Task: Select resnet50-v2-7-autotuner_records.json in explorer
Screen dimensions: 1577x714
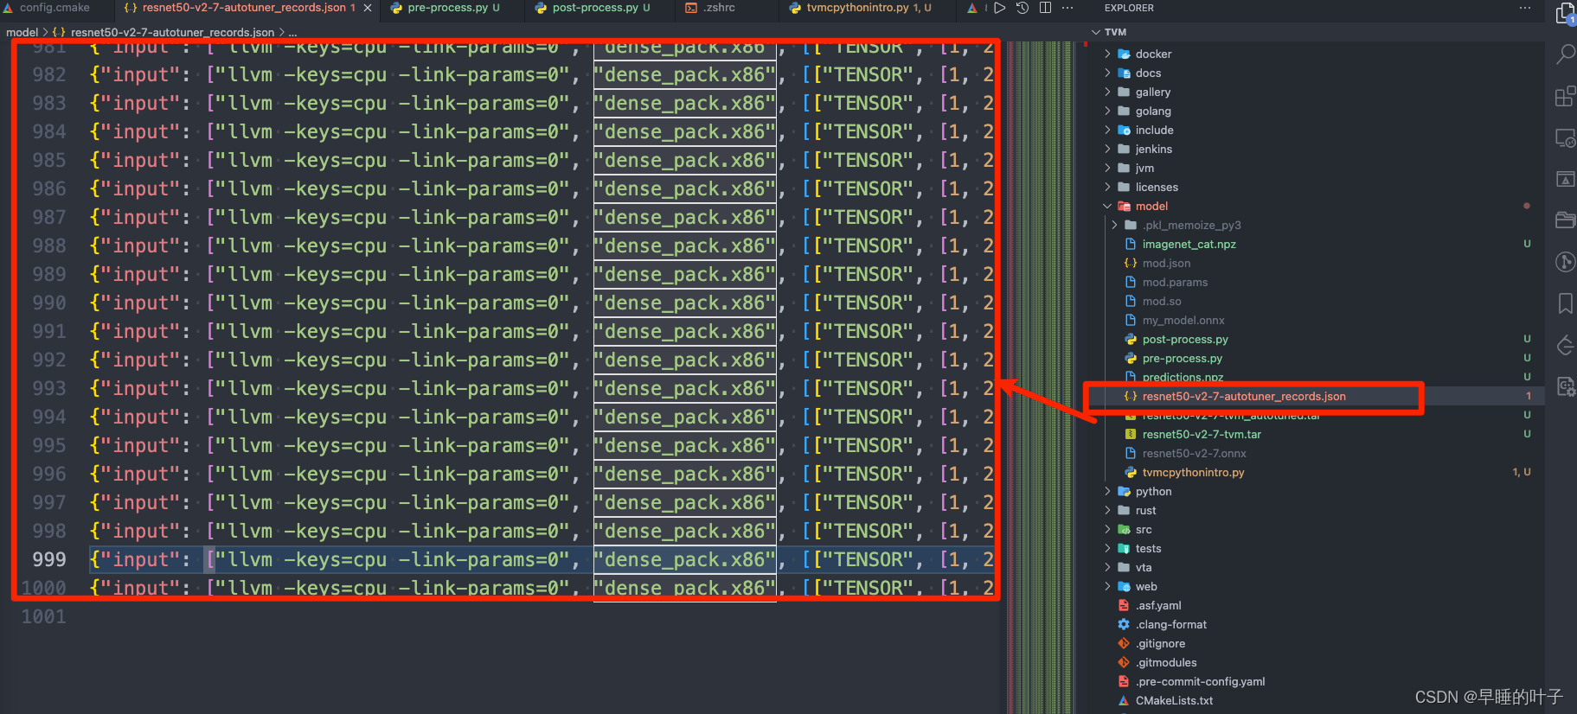Action: pyautogui.click(x=1243, y=396)
